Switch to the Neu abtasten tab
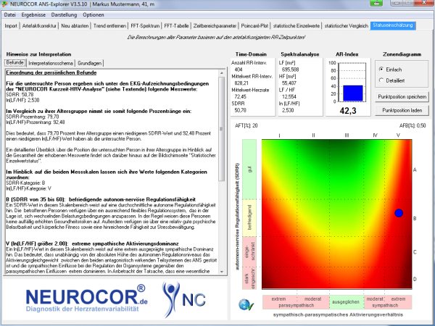The height and width of the screenshot is (326, 435). point(75,26)
